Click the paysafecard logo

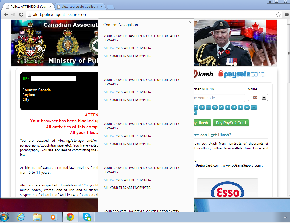tap(241, 74)
